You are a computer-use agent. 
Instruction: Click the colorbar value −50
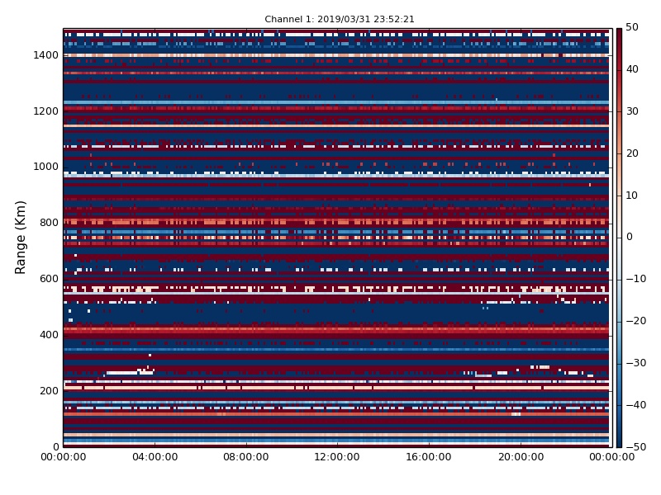click(635, 447)
